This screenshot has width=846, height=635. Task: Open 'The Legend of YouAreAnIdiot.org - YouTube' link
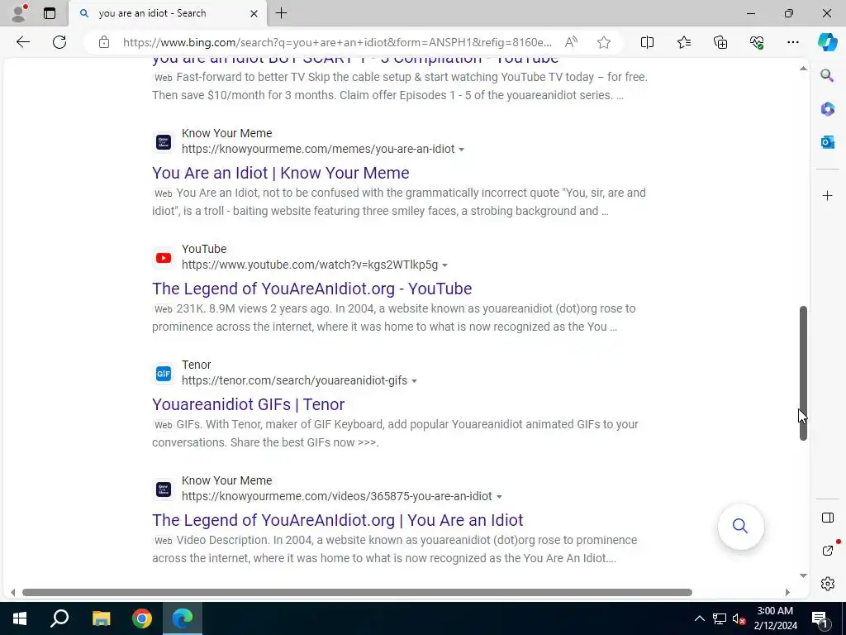click(x=311, y=289)
